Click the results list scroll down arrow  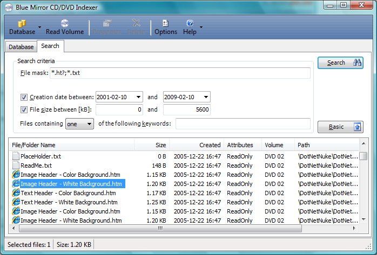[363, 219]
